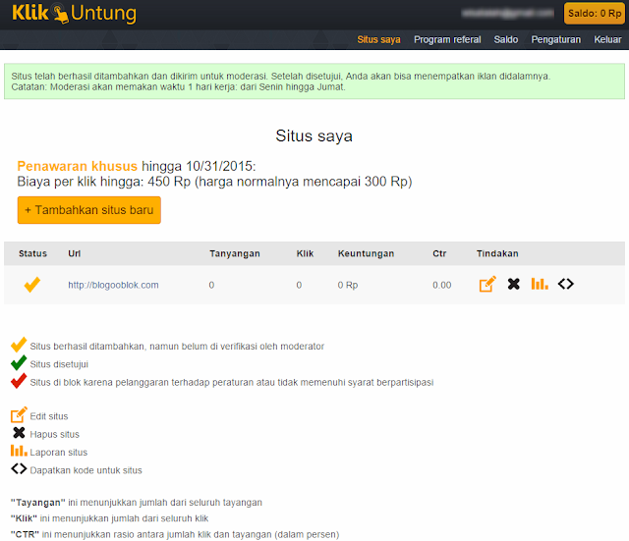Viewport: 629px width, 541px height.
Task: Go to the Situs saya menu
Action: [x=378, y=39]
